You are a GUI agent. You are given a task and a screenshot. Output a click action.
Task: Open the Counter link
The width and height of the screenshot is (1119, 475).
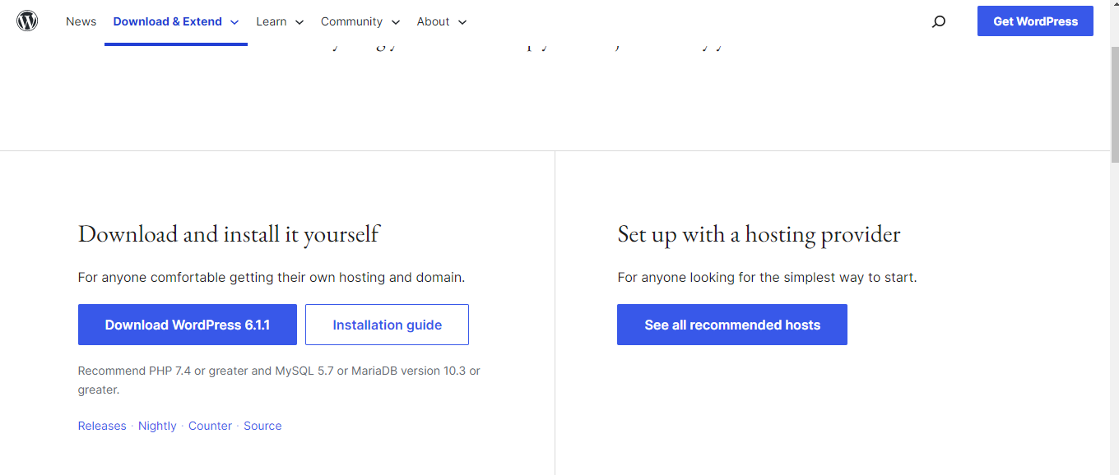pos(210,426)
